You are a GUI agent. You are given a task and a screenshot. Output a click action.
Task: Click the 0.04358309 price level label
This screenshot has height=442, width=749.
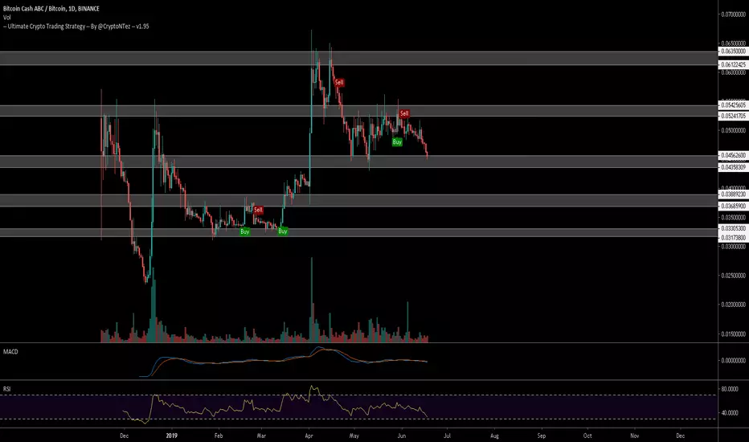(x=733, y=167)
